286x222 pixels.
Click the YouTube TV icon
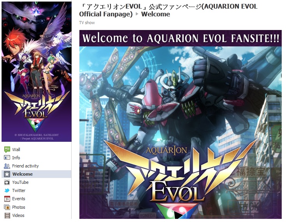[7, 182]
